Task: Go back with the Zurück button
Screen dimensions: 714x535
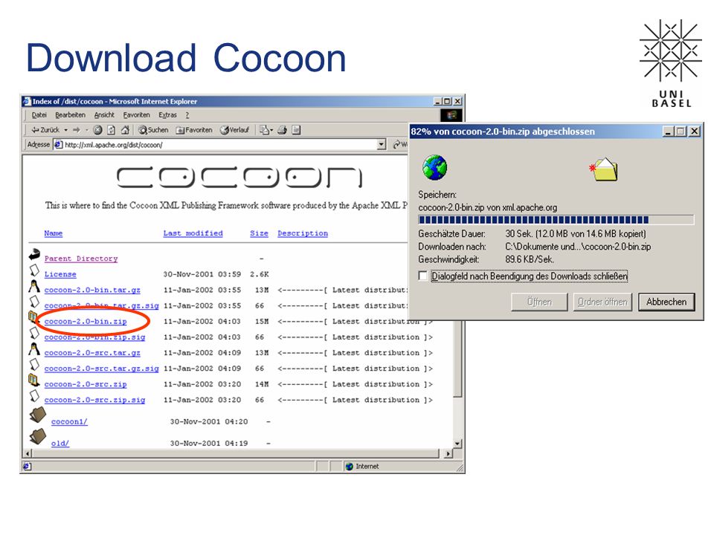Action: (x=45, y=130)
